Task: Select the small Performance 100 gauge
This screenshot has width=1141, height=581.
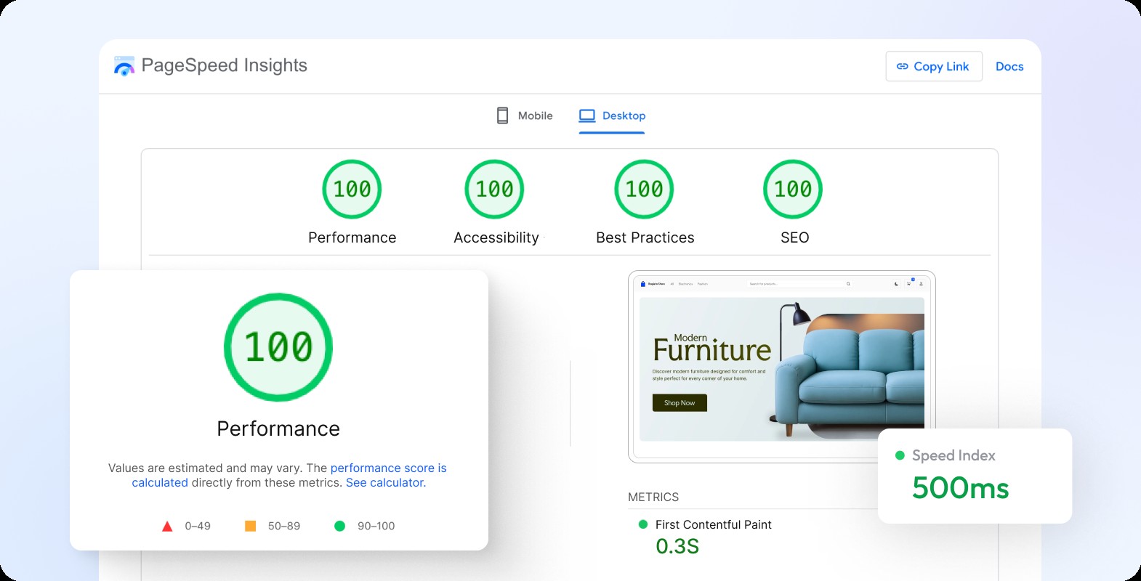Action: (x=352, y=189)
